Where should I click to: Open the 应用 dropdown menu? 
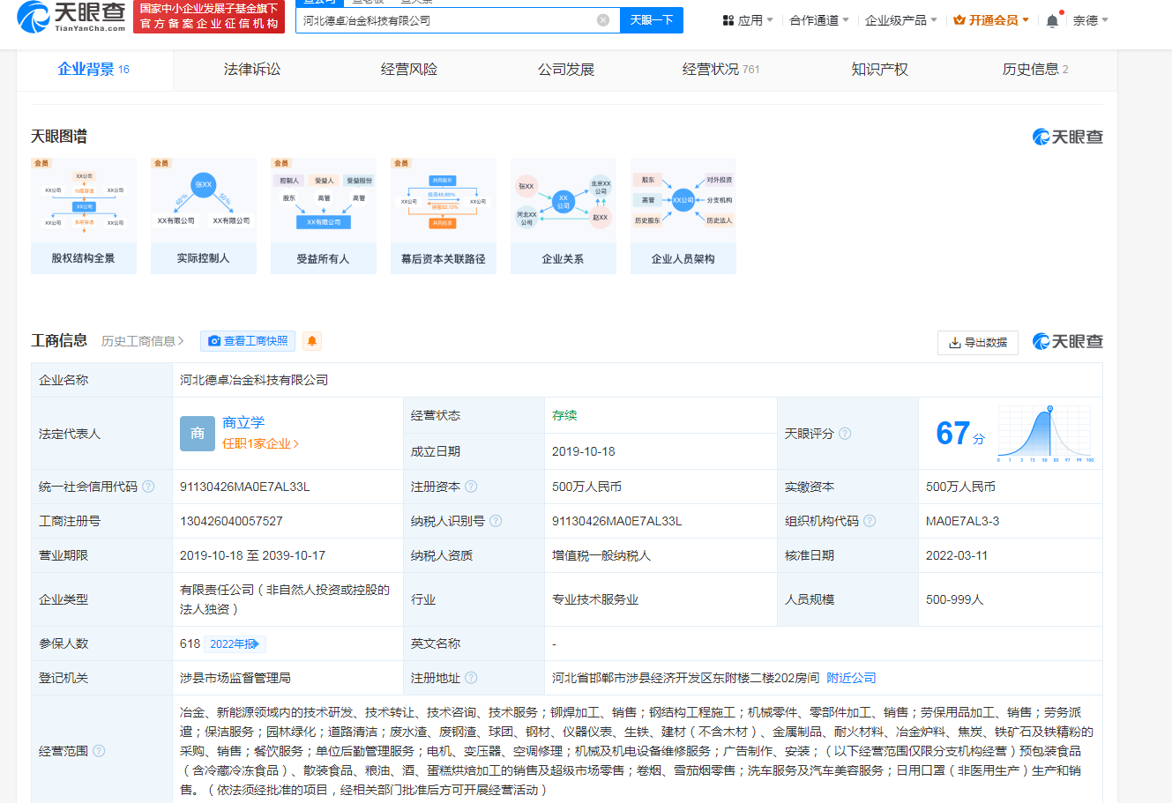[x=748, y=20]
